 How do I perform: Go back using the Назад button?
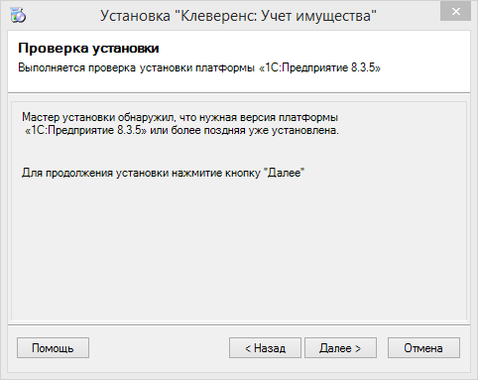point(265,348)
